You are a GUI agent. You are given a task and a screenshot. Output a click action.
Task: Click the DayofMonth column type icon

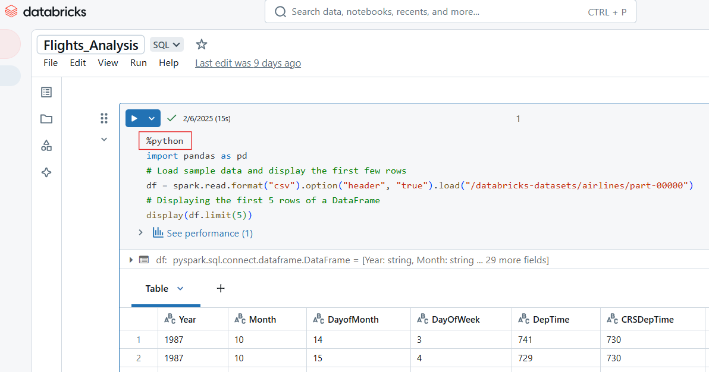coord(319,319)
